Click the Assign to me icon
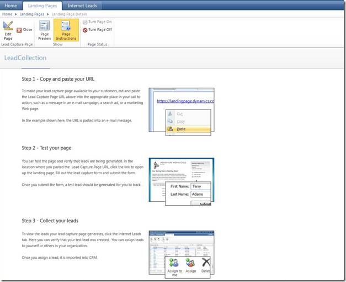 pyautogui.click(x=175, y=265)
